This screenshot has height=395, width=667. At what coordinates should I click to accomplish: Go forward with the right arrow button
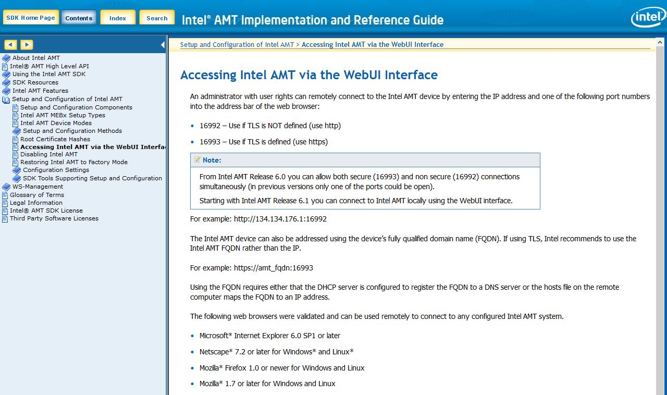click(x=27, y=45)
